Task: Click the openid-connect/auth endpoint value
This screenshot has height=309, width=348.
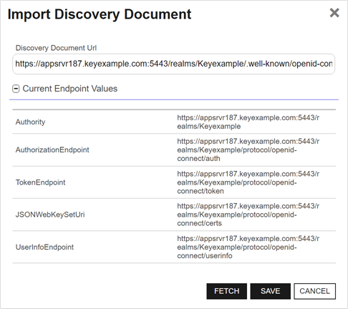Action: [248, 149]
